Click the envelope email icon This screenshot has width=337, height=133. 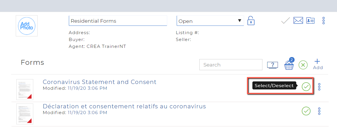[298, 20]
